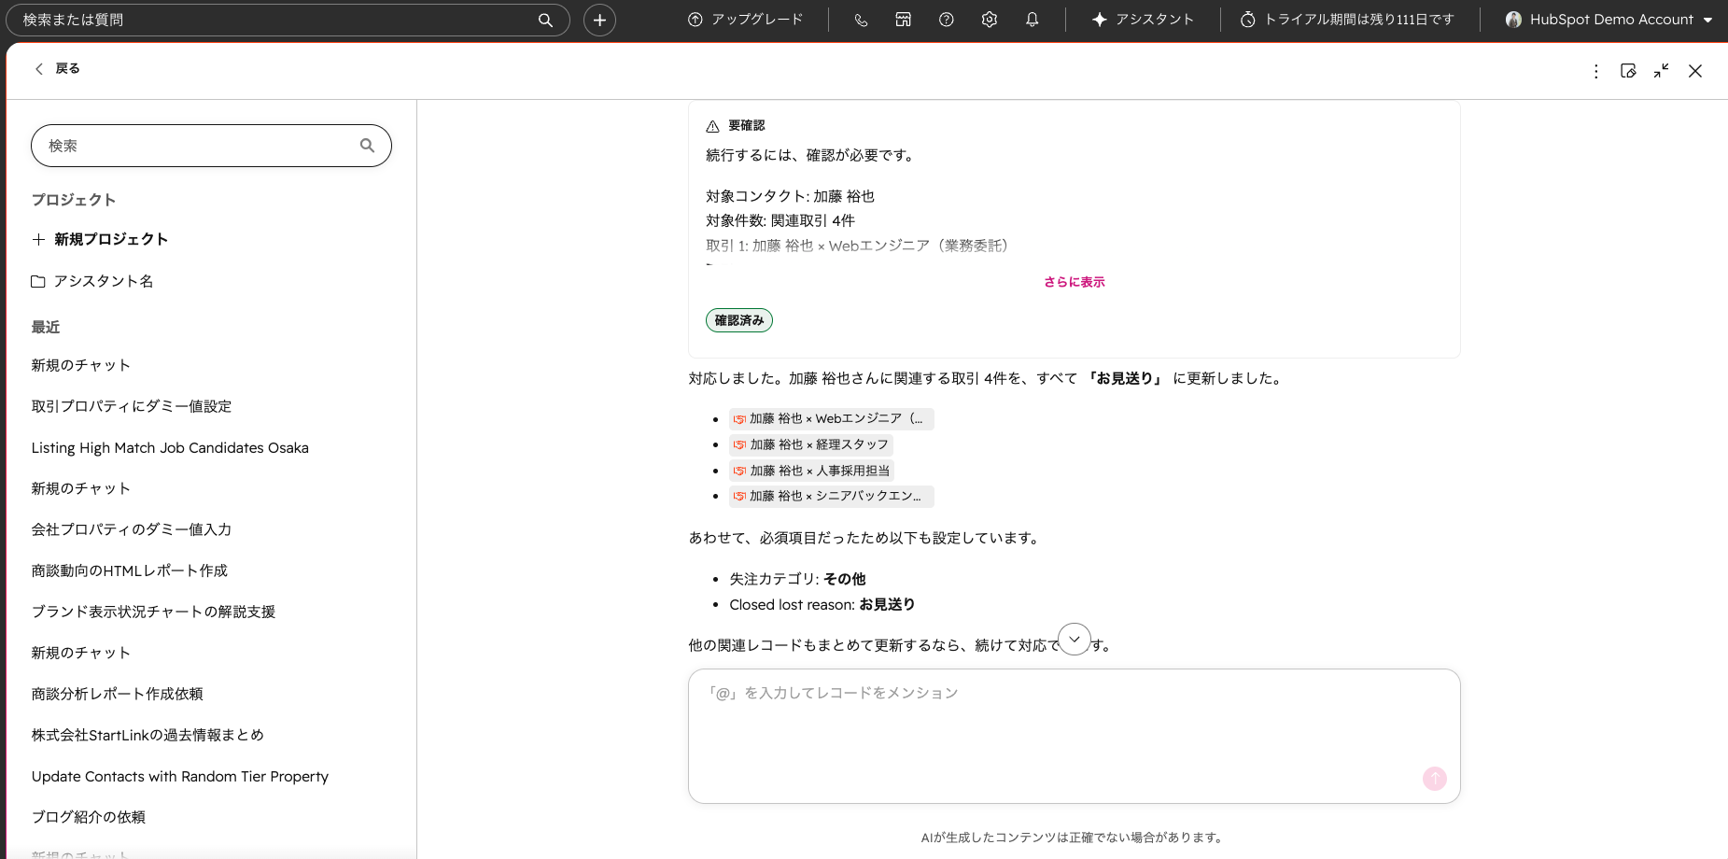Start a new chat via compose icon
This screenshot has width=1728, height=859.
[x=1628, y=71]
